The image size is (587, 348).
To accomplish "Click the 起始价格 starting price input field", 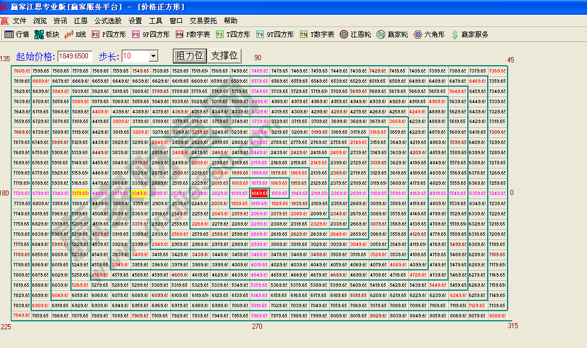I will 75,56.
